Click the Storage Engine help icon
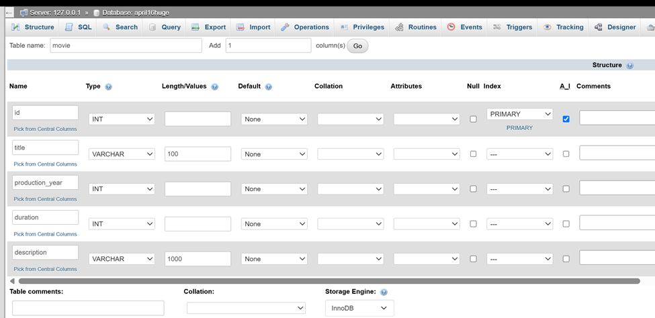Viewport: 655px width, 318px height. pos(384,292)
